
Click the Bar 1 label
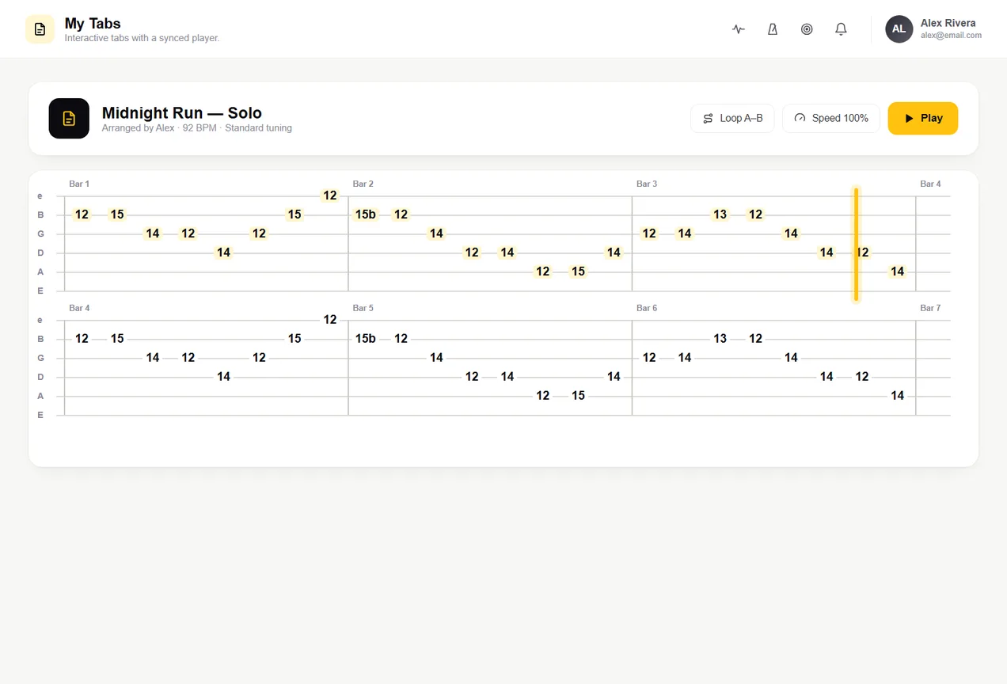[79, 184]
